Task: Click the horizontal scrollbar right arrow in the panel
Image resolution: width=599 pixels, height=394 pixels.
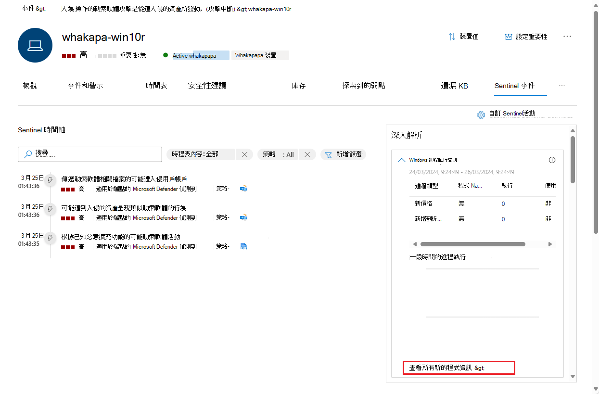Action: click(550, 244)
